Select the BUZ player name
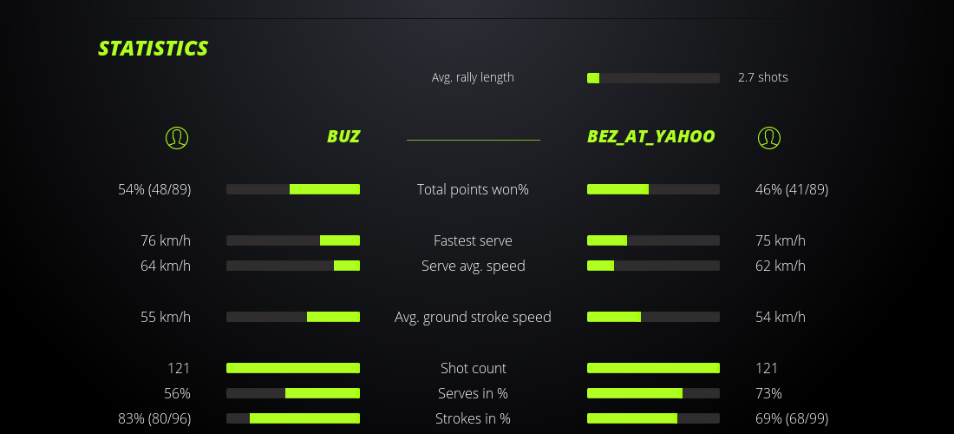954x434 pixels. (x=343, y=136)
